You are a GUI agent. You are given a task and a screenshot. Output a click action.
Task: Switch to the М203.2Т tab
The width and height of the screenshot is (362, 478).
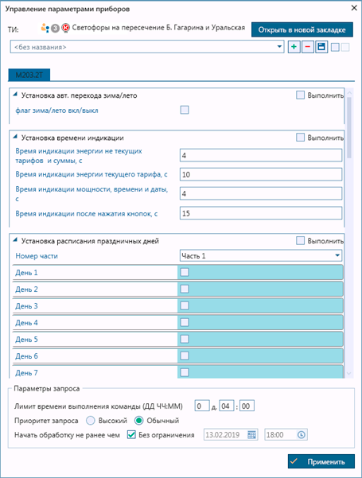pyautogui.click(x=29, y=75)
